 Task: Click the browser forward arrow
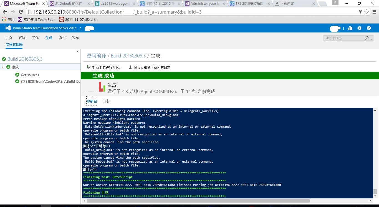point(13,12)
